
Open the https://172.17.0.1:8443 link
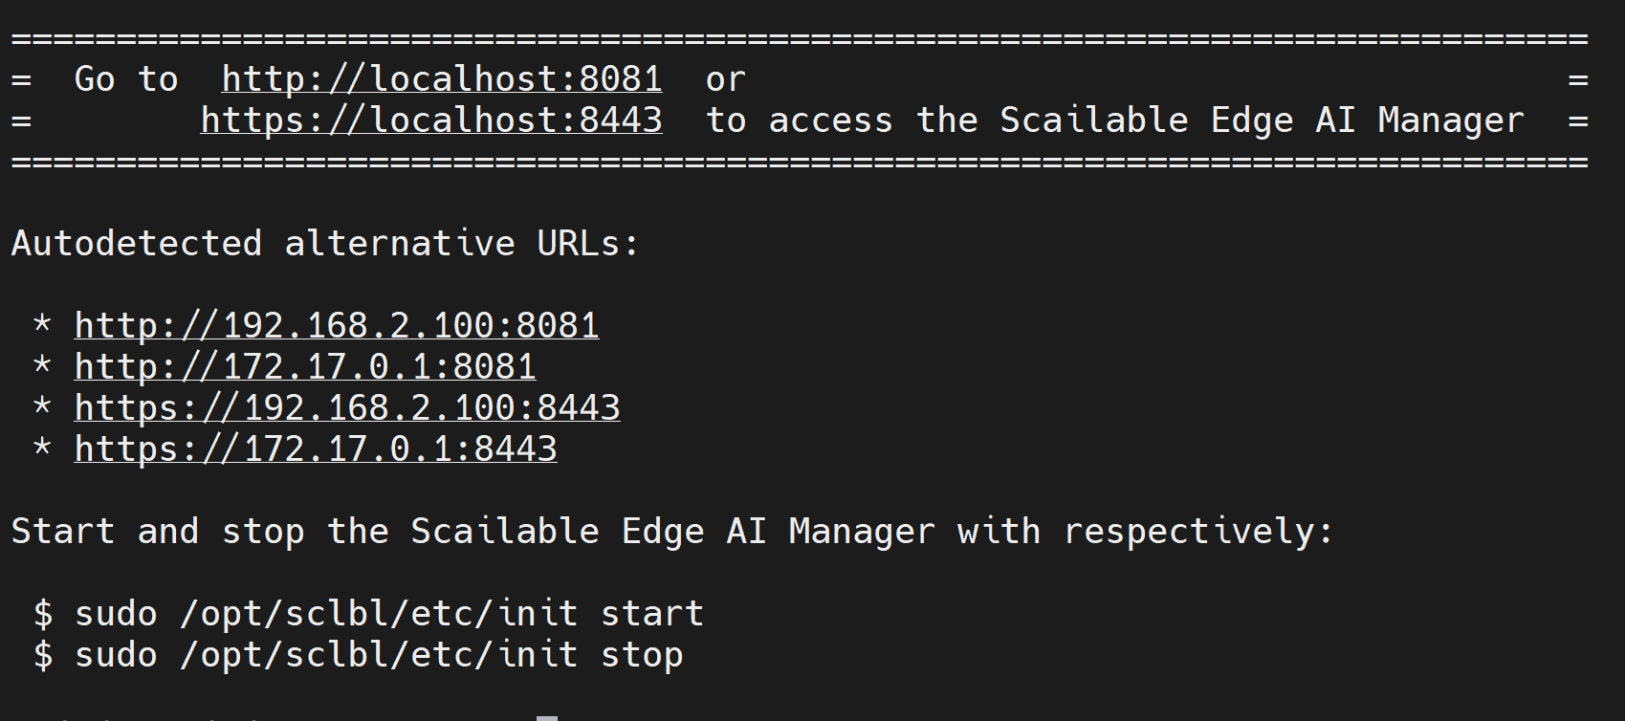pyautogui.click(x=316, y=449)
